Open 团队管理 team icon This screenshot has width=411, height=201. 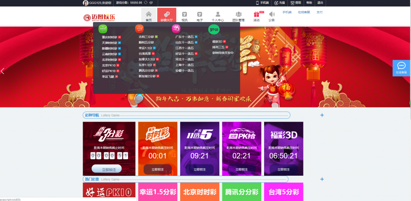[x=238, y=15]
